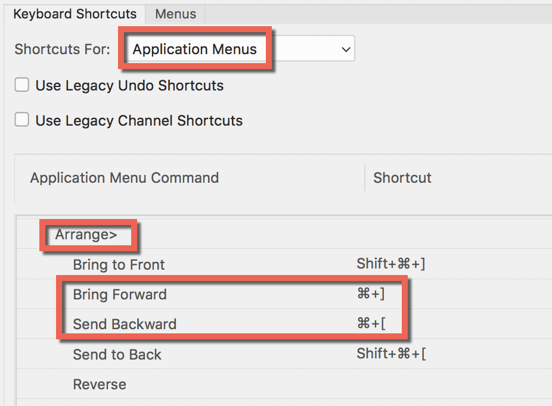Image resolution: width=552 pixels, height=406 pixels.
Task: Toggle the Use Legacy Undo Shortcuts checkbox off
Action: point(21,85)
